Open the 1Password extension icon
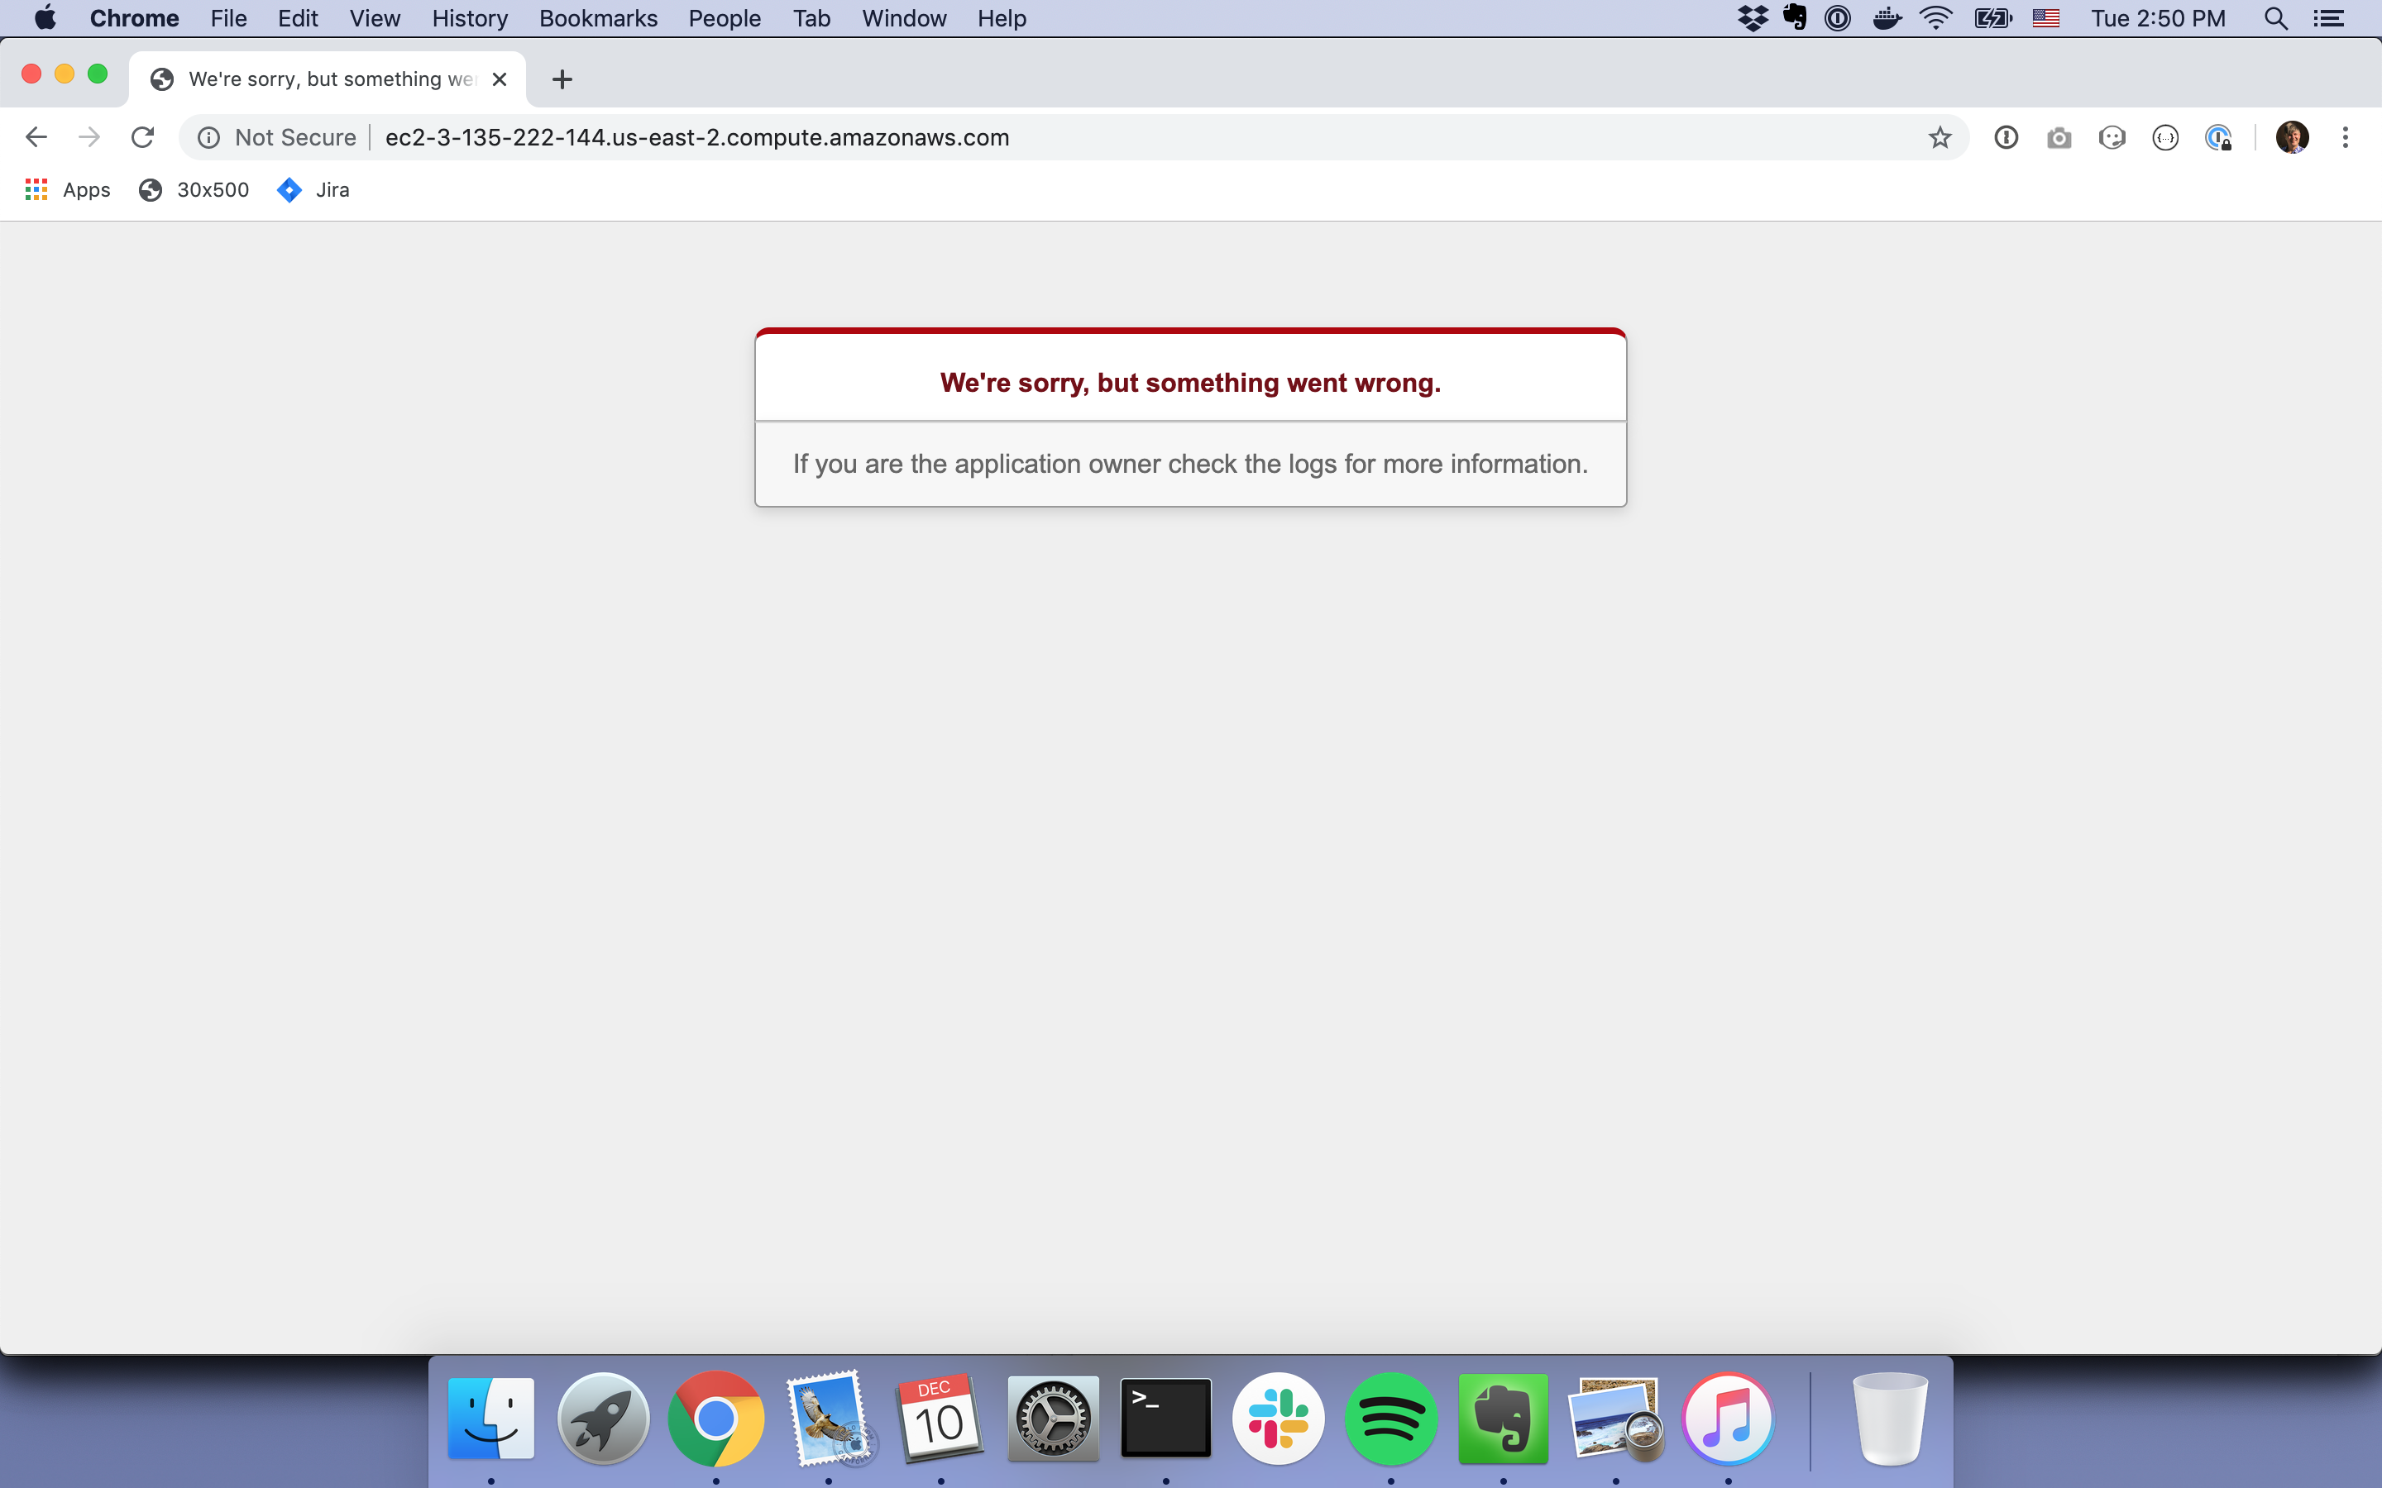The image size is (2382, 1488). click(2006, 138)
